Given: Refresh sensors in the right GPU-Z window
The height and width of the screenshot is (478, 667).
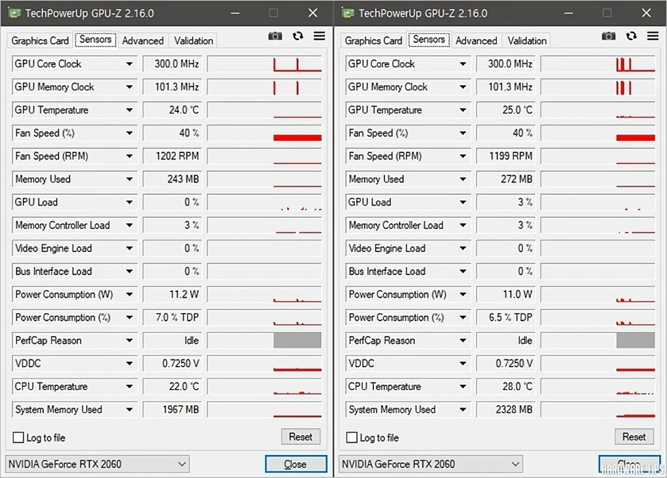Looking at the screenshot, I should point(631,36).
